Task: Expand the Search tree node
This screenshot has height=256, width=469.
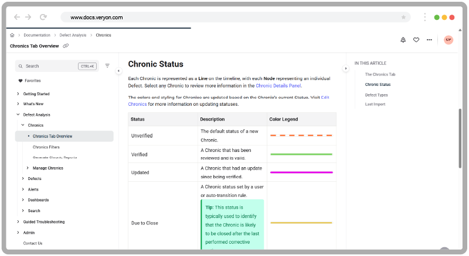Action: pos(23,210)
